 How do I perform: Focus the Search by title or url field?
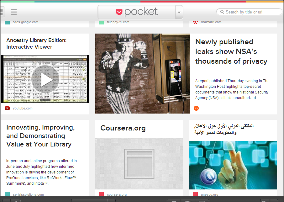tap(249, 12)
